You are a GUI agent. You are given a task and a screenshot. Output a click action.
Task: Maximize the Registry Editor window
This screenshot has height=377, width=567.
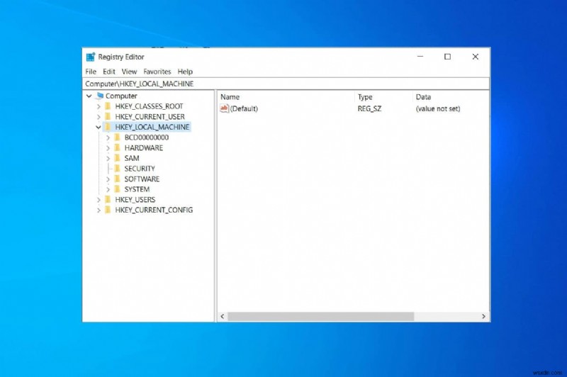point(448,57)
